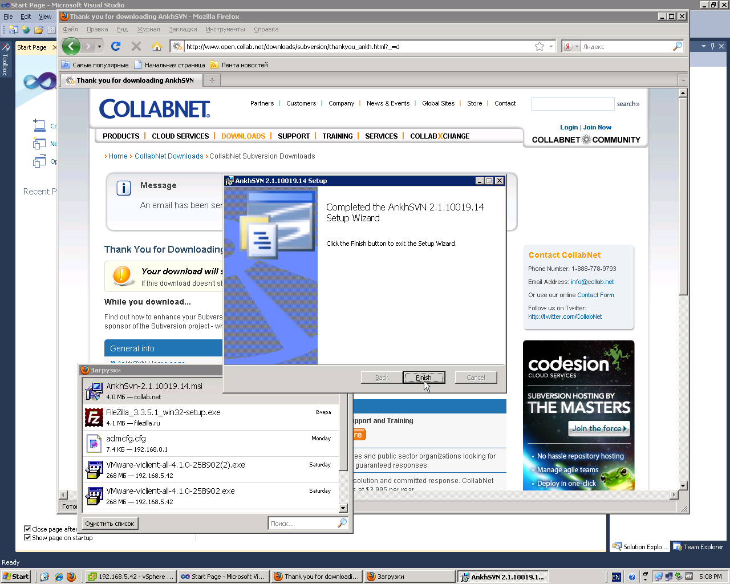Open the Лента новостей bookmark feed
Viewport: 730px width, 584px height.
(x=239, y=65)
